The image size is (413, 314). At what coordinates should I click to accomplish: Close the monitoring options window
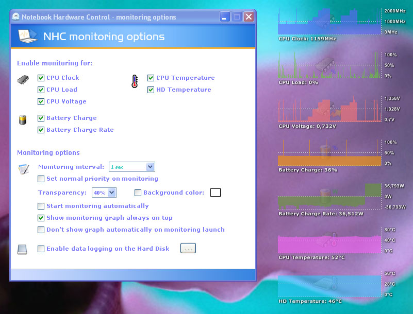pyautogui.click(x=249, y=17)
